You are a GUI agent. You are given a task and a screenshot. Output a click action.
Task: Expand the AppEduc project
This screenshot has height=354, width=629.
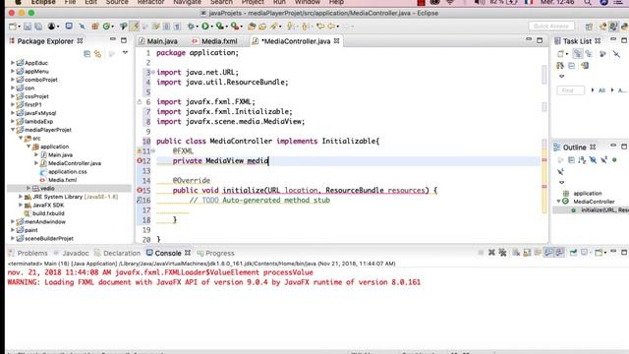[x=12, y=63]
